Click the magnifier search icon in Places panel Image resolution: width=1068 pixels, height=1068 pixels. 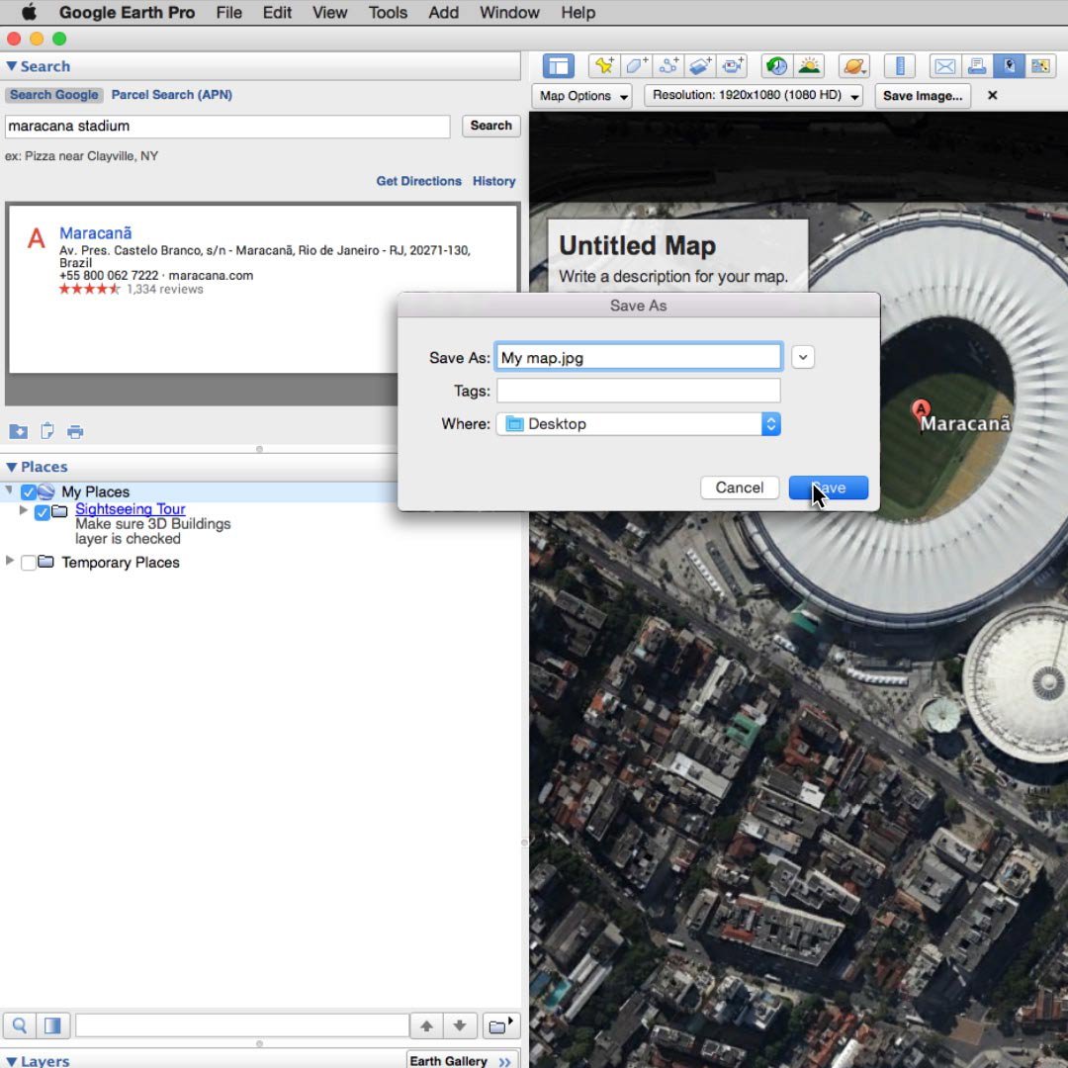[x=20, y=1025]
